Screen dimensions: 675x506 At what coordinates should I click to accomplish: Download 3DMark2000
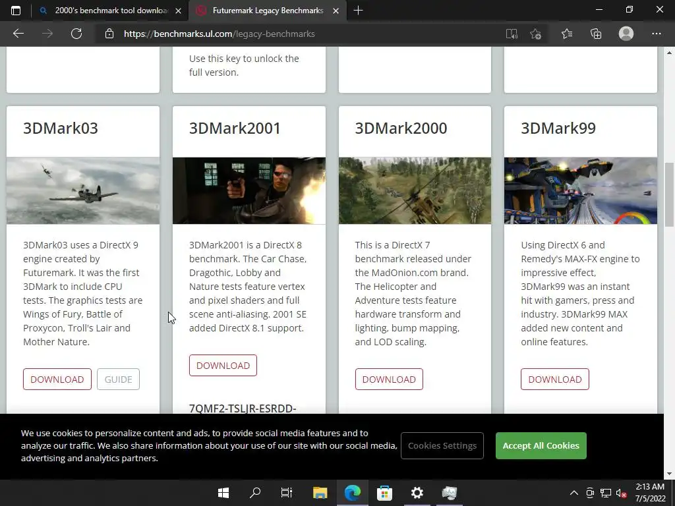point(389,379)
